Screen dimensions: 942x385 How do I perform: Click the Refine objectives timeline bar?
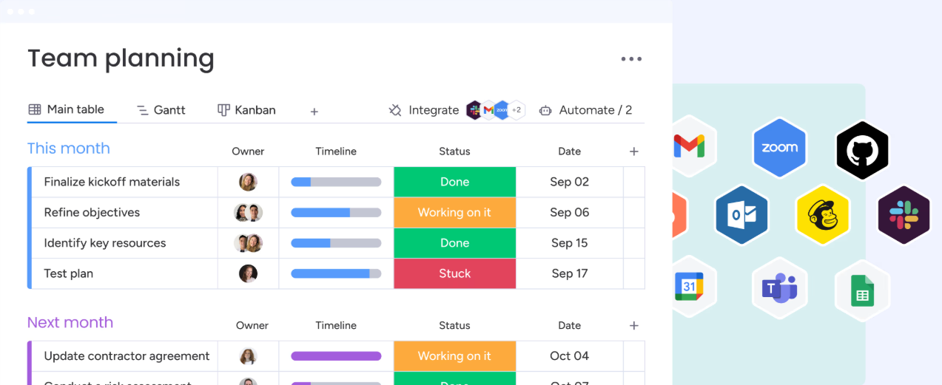[336, 213]
